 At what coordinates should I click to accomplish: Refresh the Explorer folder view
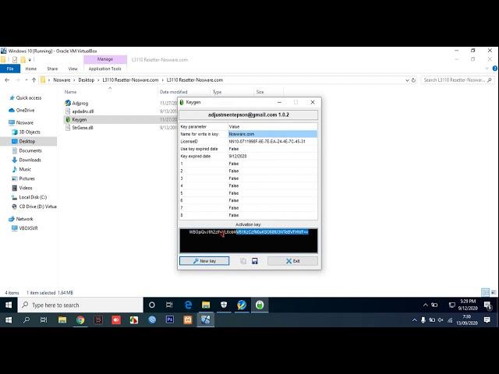[413, 80]
